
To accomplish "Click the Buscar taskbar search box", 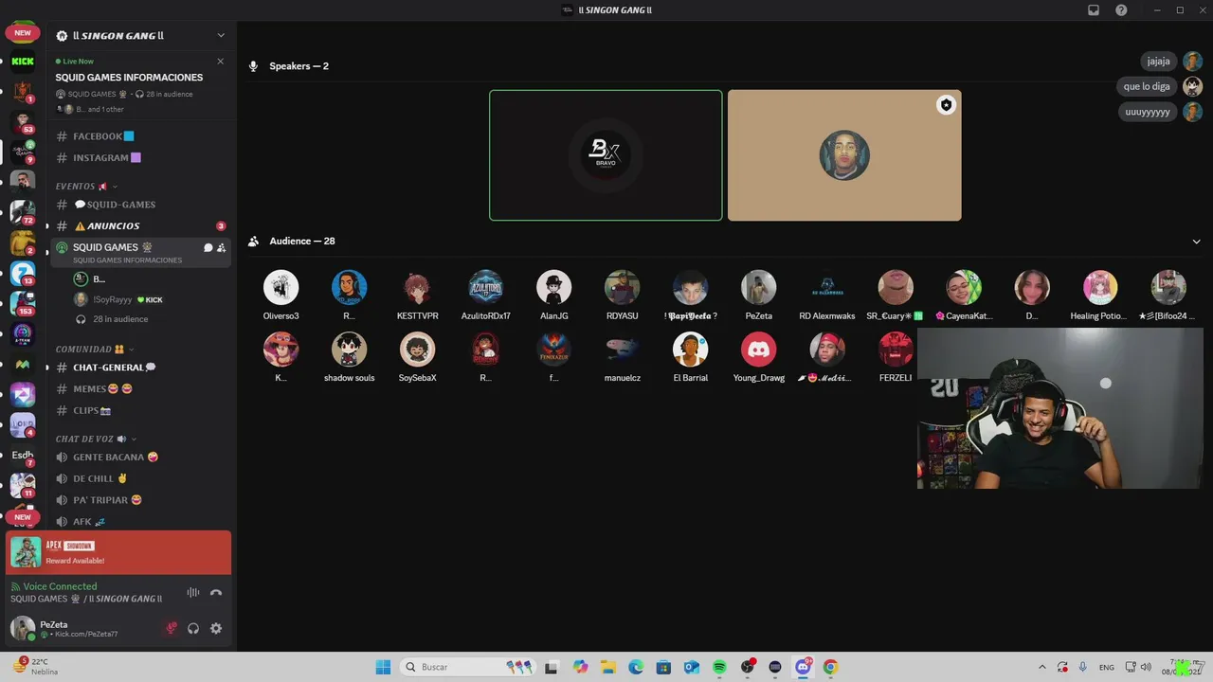I will pos(470,667).
